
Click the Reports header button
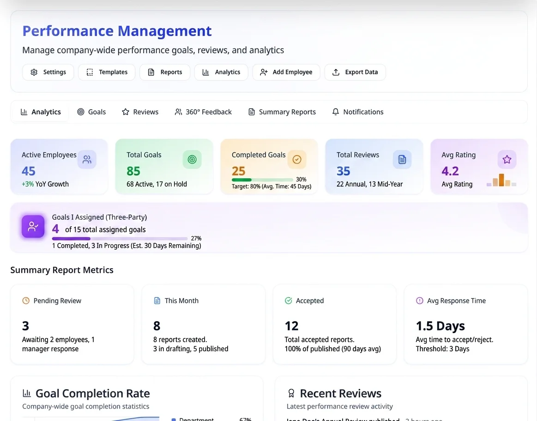[x=165, y=72]
